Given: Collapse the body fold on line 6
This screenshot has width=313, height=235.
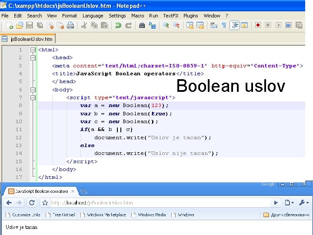Looking at the screenshot, I should coord(33,90).
